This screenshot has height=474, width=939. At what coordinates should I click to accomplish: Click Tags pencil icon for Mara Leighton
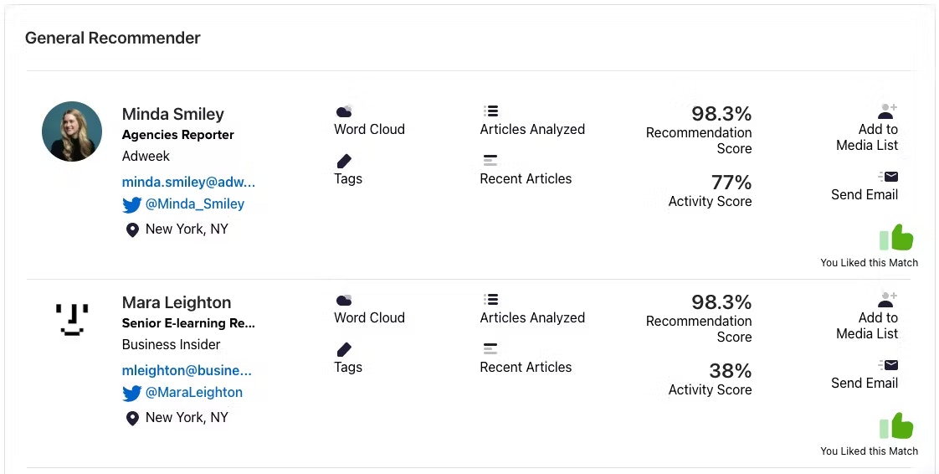pyautogui.click(x=344, y=349)
